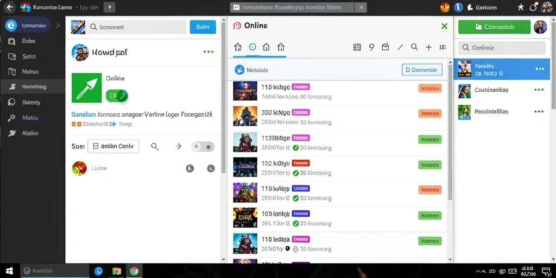
Task: Click the red tag in the 102 kdlyo row
Action: [301, 163]
